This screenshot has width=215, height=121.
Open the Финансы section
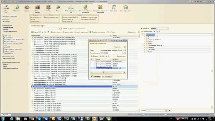(x=59, y=8)
